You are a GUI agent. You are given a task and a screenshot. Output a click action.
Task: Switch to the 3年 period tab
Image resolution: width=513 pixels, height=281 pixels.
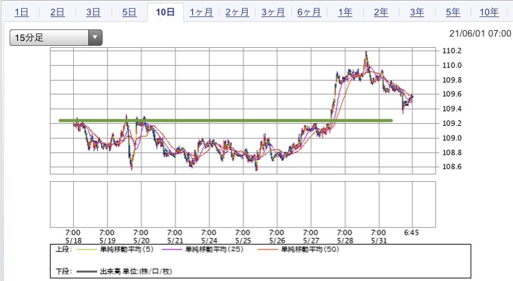pos(417,12)
